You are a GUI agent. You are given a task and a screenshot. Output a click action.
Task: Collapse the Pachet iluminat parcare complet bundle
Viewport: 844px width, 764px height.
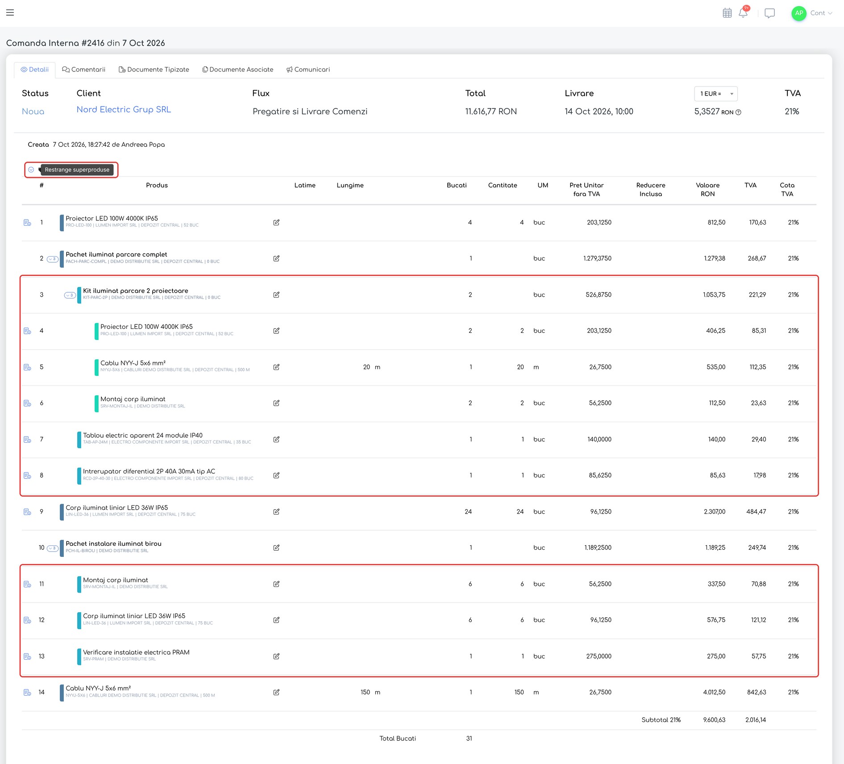click(x=53, y=259)
